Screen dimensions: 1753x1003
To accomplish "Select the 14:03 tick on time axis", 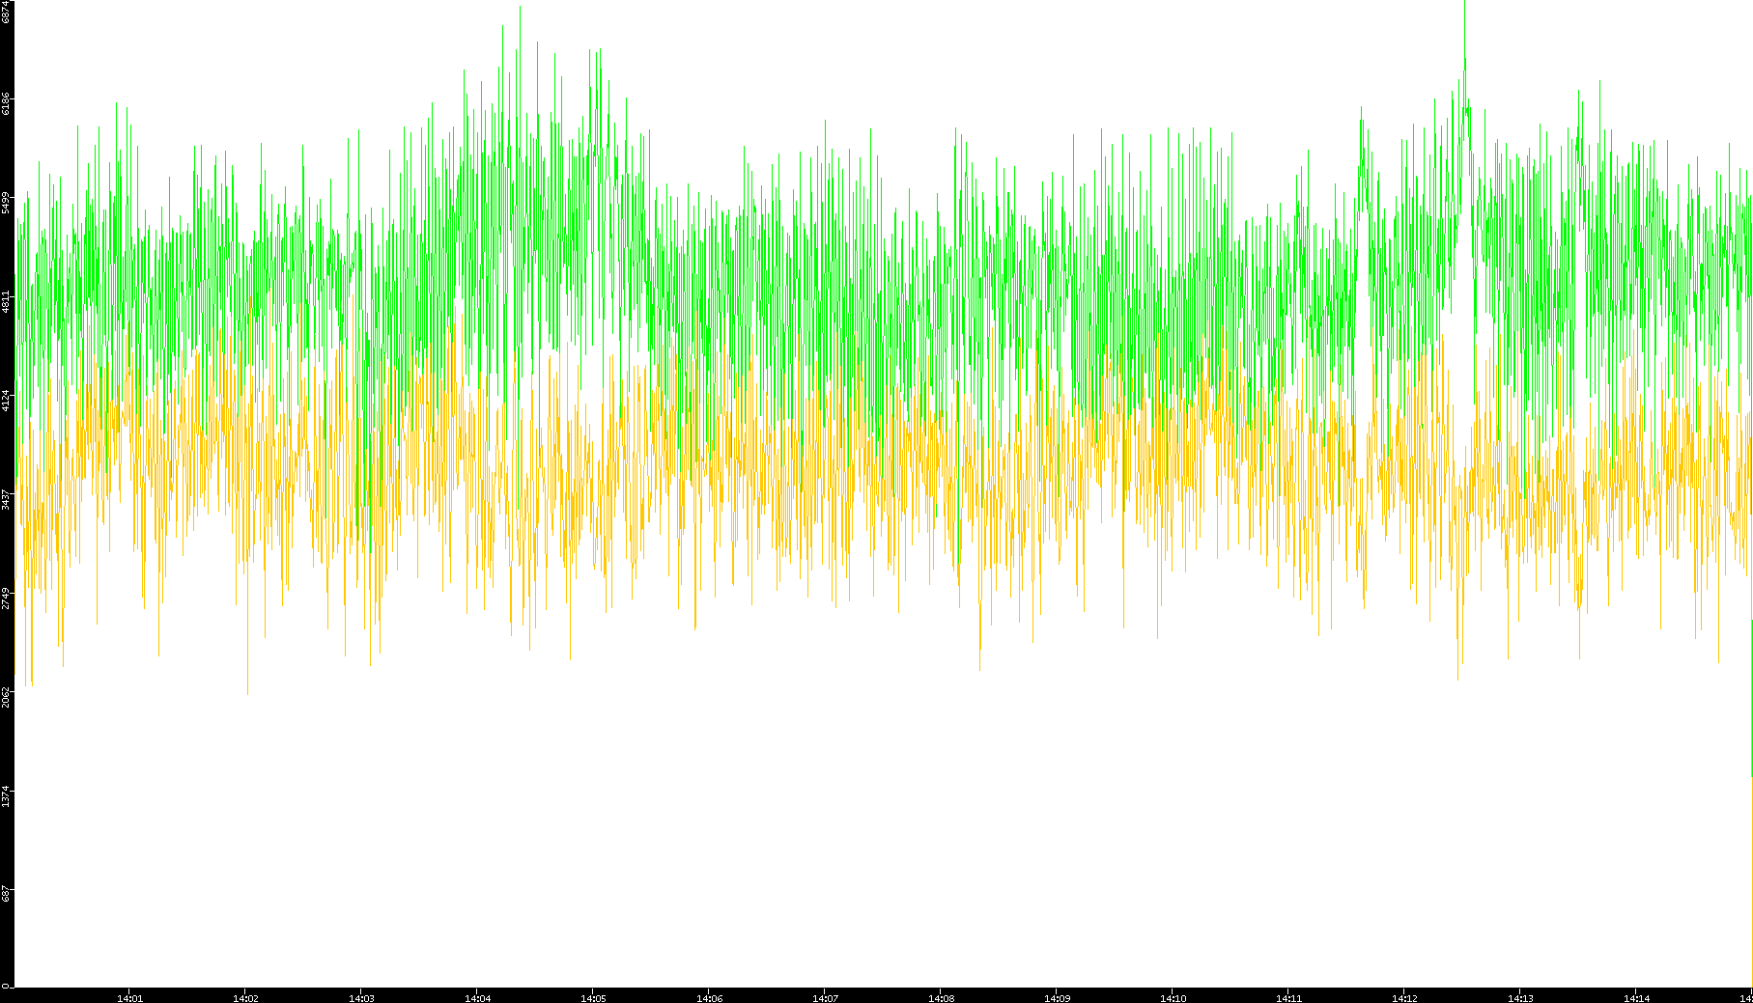I will [361, 997].
